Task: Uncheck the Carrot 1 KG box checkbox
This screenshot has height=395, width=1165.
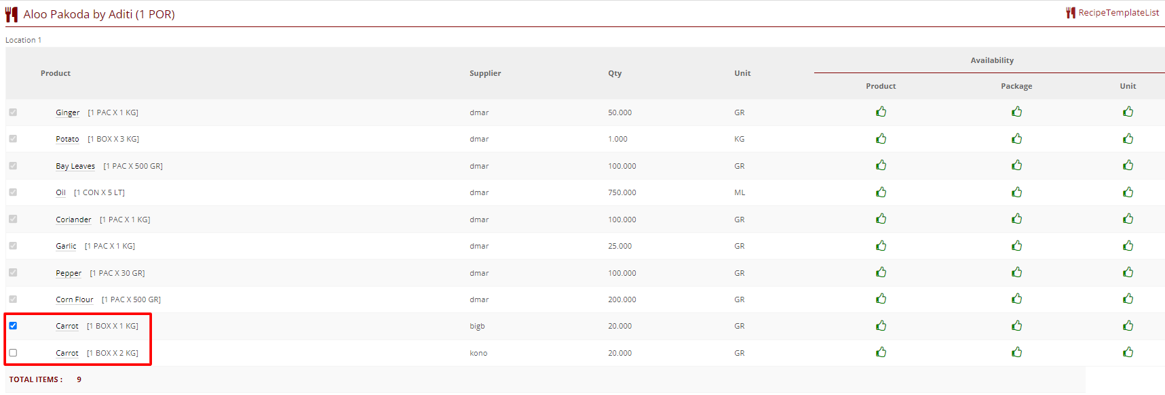Action: (x=13, y=326)
